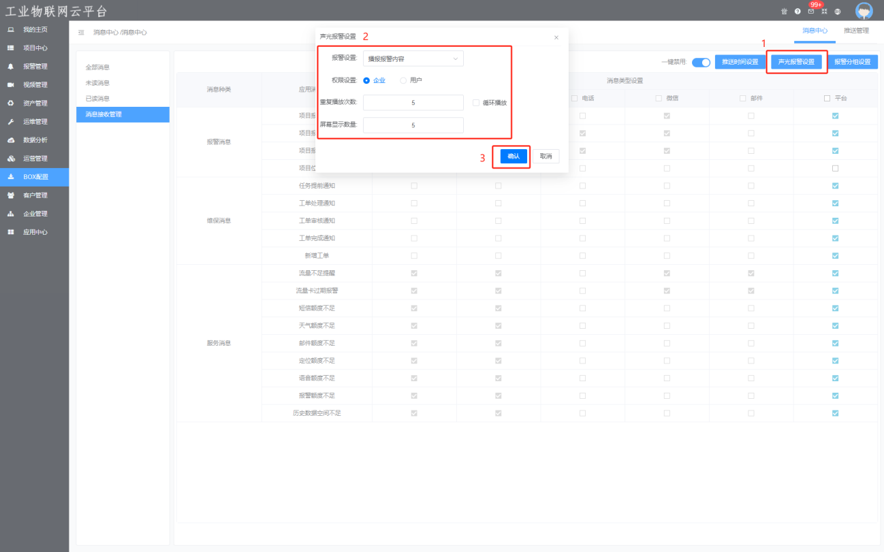
Task: Click the globe language icon
Action: point(838,12)
